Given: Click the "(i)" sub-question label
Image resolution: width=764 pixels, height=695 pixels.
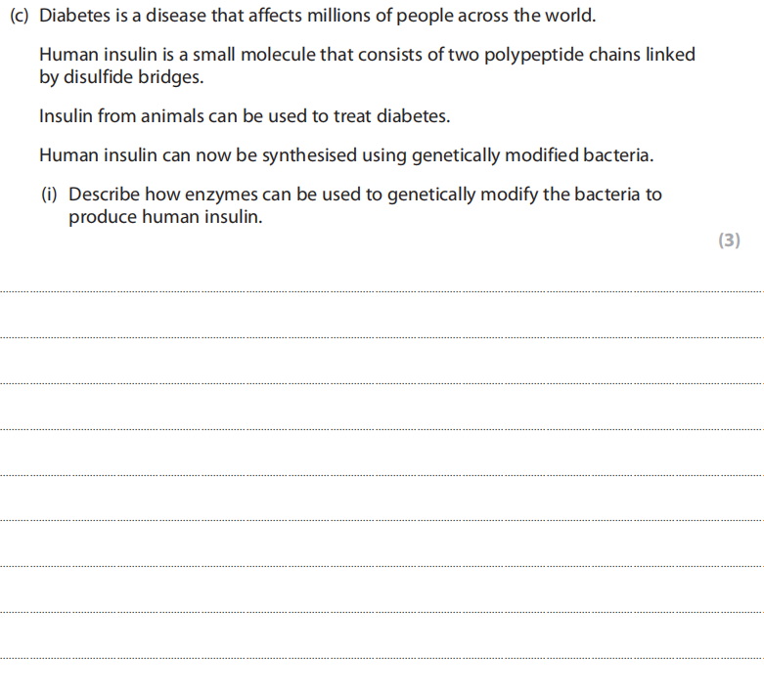Looking at the screenshot, I should [51, 195].
